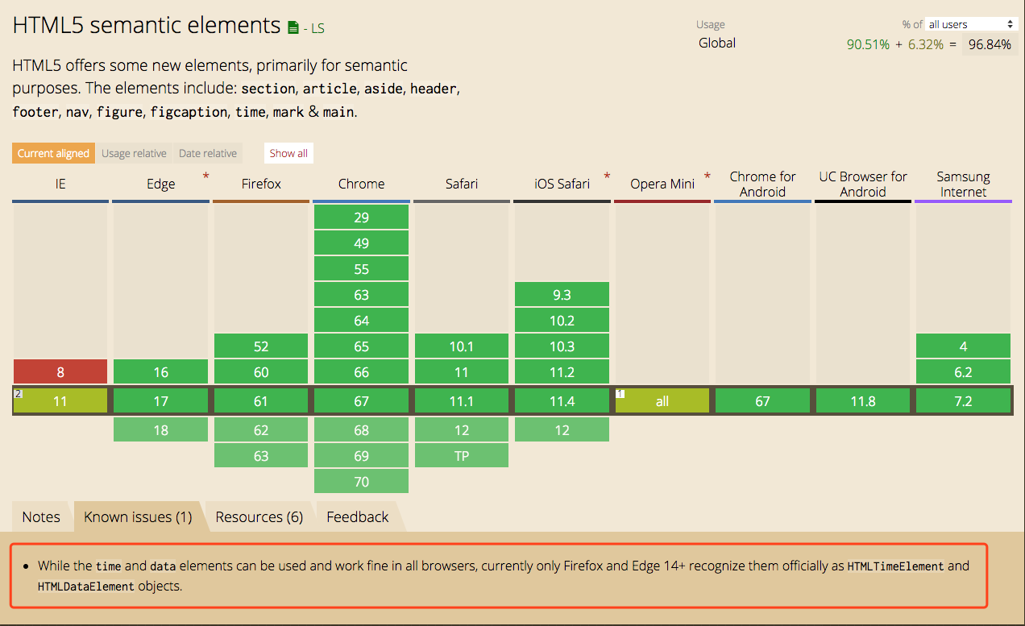Image resolution: width=1025 pixels, height=626 pixels.
Task: Click the Firefox 61 version cell
Action: tap(261, 401)
